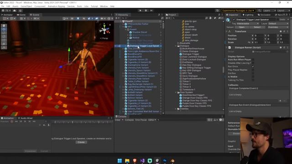This screenshot has width=292, height=164.
Task: Select the Rect tool in the Scene toolbar
Action: click(4, 40)
